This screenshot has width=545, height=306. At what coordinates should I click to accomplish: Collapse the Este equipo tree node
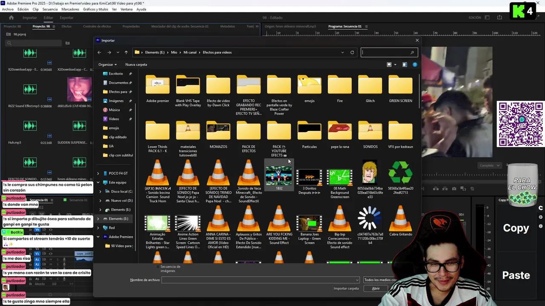pyautogui.click(x=98, y=182)
